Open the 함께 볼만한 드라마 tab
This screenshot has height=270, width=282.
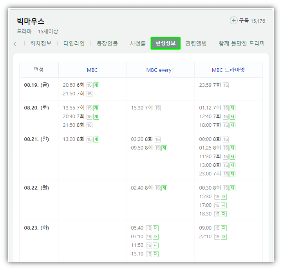tap(242, 43)
